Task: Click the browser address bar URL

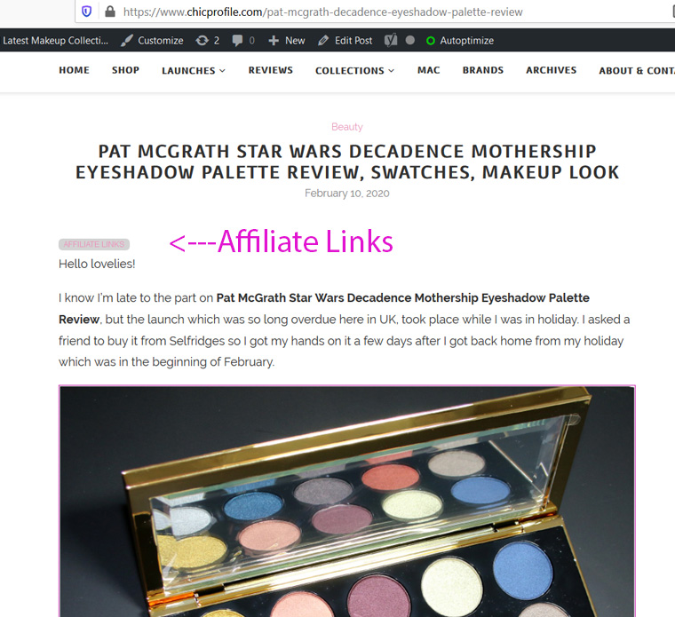Action: tap(323, 12)
